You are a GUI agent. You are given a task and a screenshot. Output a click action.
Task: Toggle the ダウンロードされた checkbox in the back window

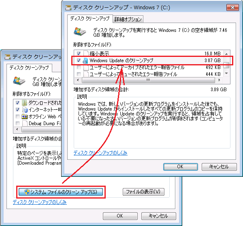click(17, 103)
